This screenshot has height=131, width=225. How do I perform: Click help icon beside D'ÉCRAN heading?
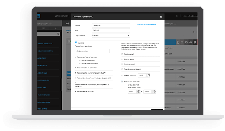click(x=51, y=24)
